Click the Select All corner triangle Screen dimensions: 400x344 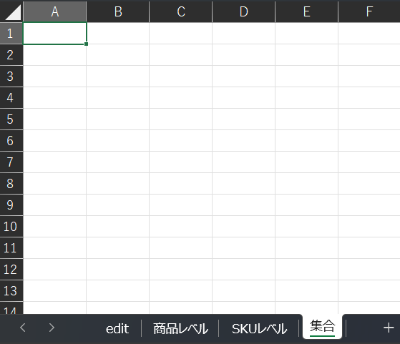12,12
